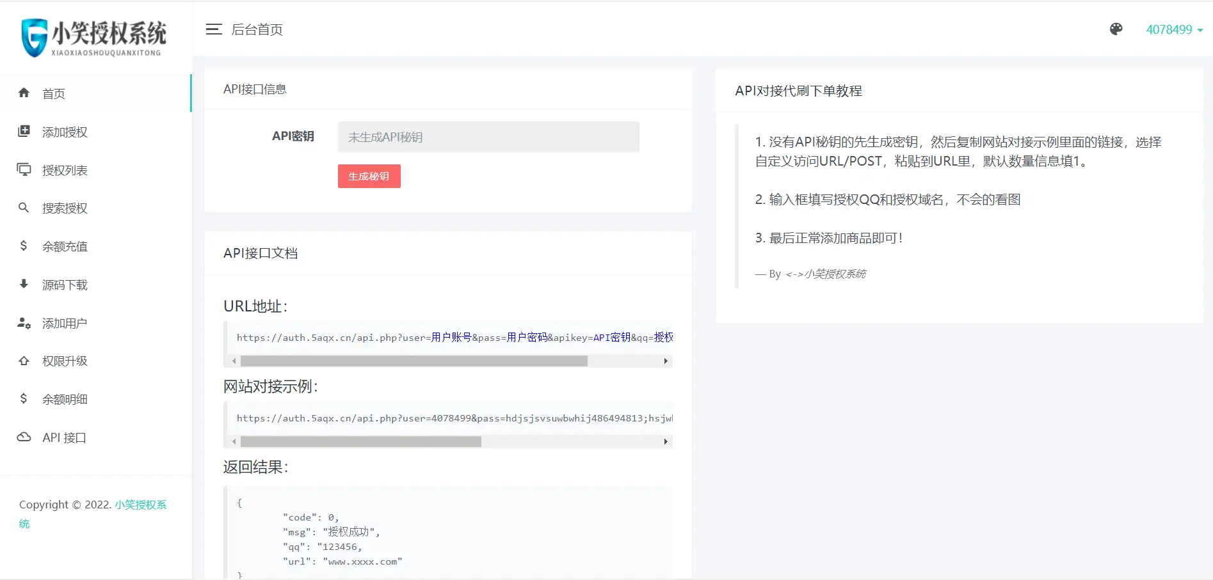This screenshot has width=1213, height=580.
Task: Open the 小笑授权系统 copyright link
Action: [140, 505]
